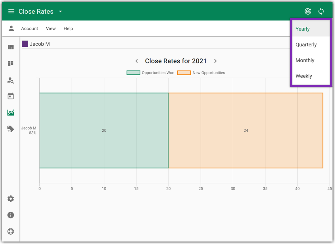Open the Account menu
335x244 pixels.
point(29,28)
